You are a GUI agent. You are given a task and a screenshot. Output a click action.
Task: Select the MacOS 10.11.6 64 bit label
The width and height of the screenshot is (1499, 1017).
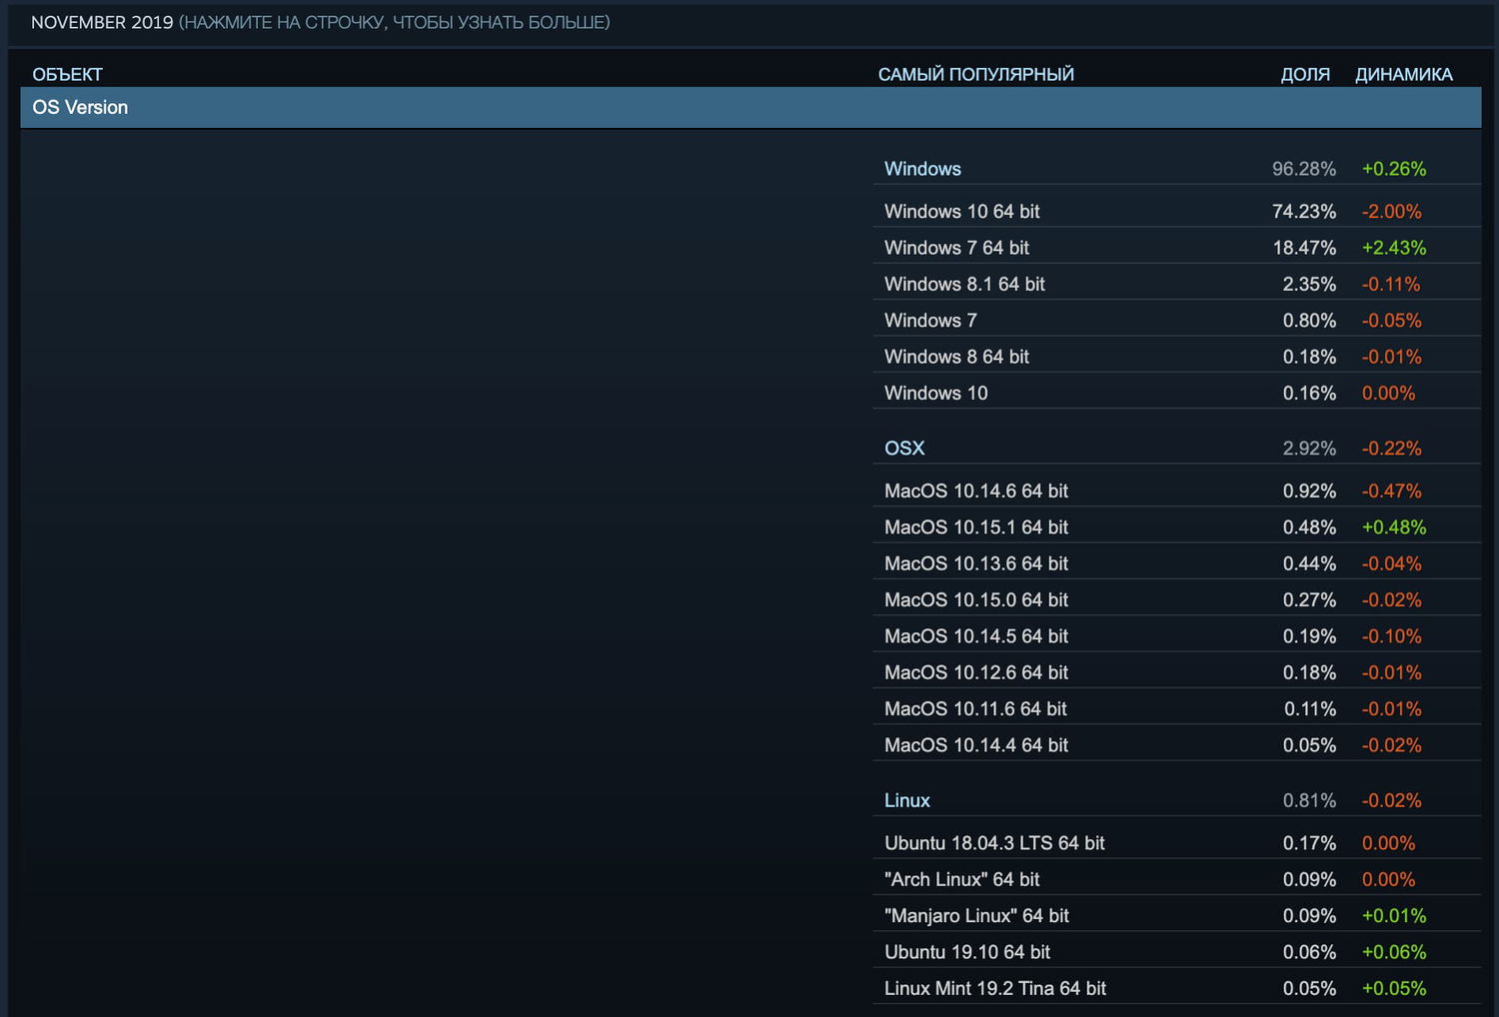pos(975,709)
